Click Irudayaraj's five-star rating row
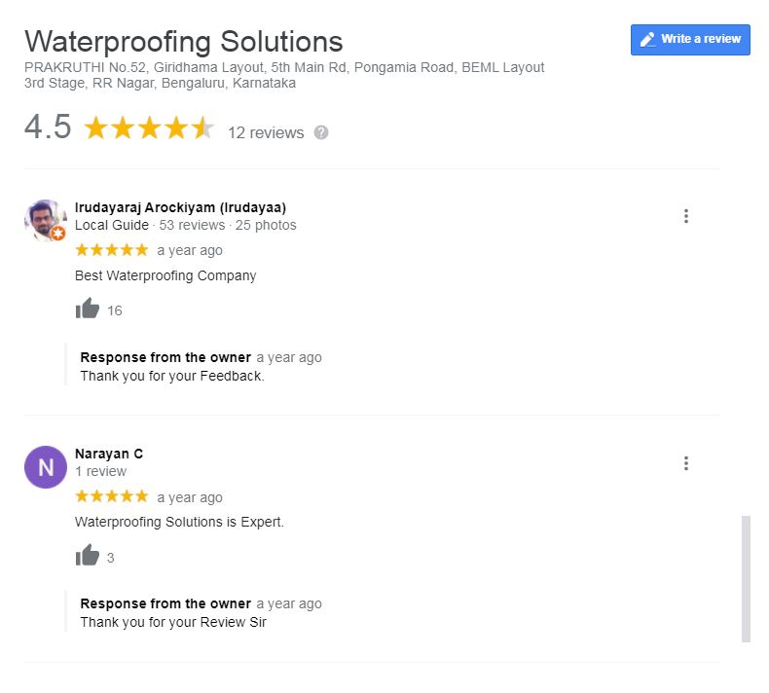 pyautogui.click(x=112, y=250)
